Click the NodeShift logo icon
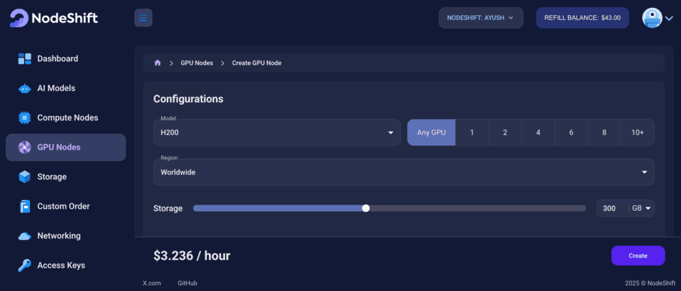 pos(19,18)
